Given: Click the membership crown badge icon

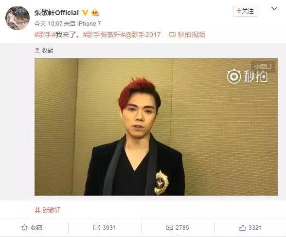Looking at the screenshot, I should 95,13.
